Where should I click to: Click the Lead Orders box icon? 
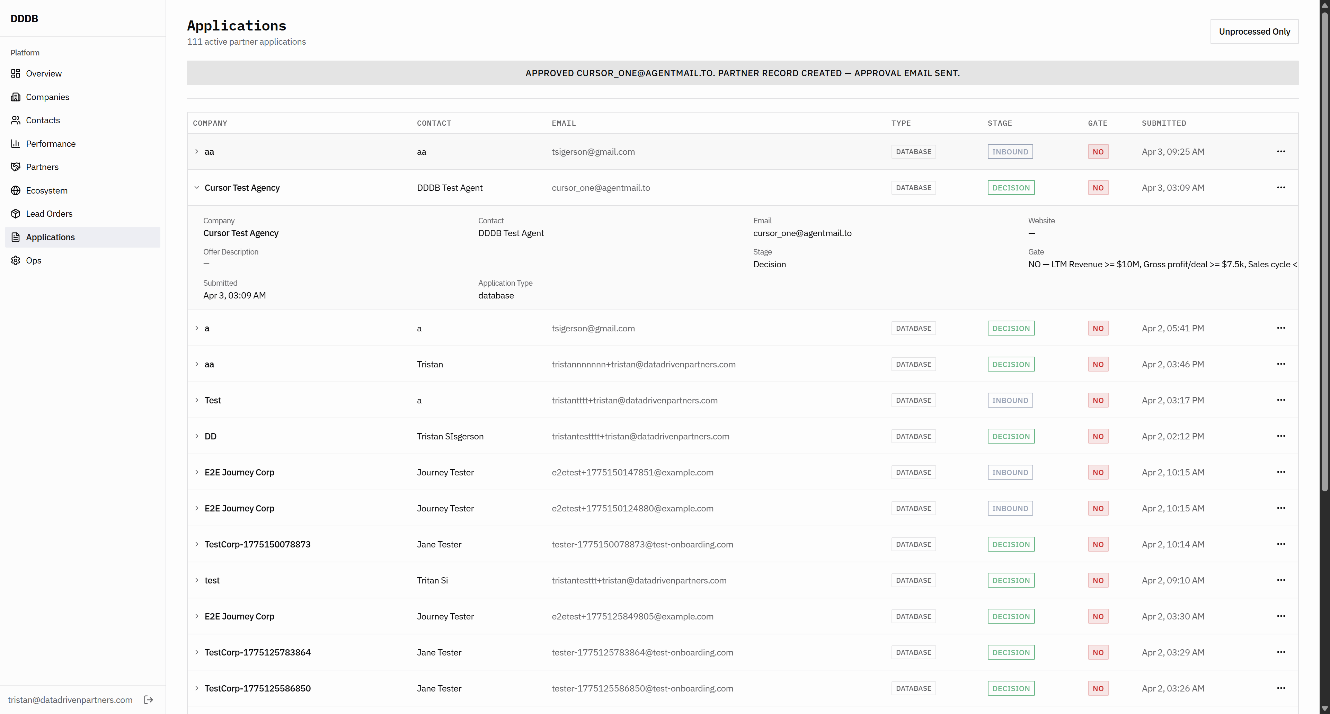coord(16,214)
